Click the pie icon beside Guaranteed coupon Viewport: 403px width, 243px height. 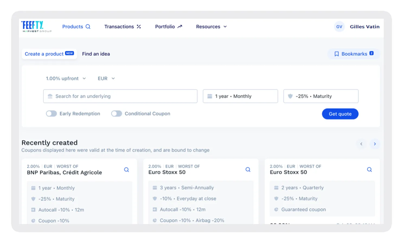pos(276,209)
